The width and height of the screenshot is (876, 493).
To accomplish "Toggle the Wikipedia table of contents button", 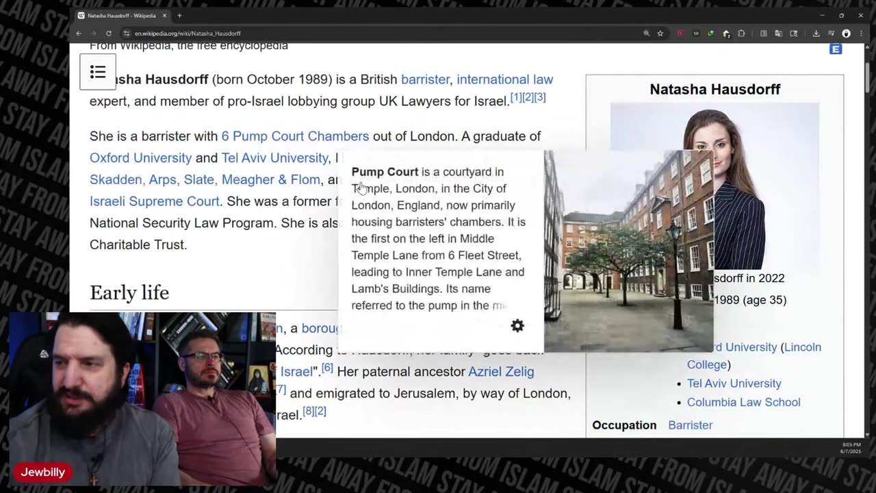I will (x=98, y=72).
